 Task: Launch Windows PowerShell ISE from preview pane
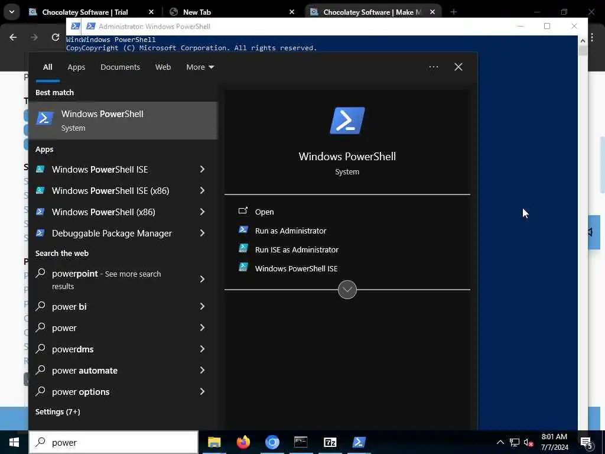pyautogui.click(x=297, y=269)
